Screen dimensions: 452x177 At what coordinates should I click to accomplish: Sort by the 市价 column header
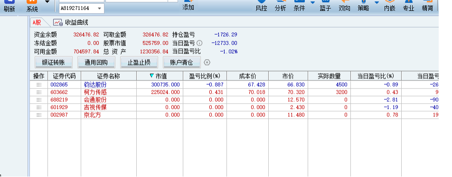(x=288, y=76)
